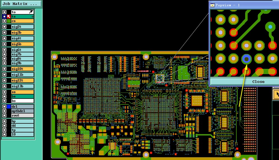This screenshot has height=160, width=279.
Task: Show the drl layer via its checkbox
Action: (4, 107)
